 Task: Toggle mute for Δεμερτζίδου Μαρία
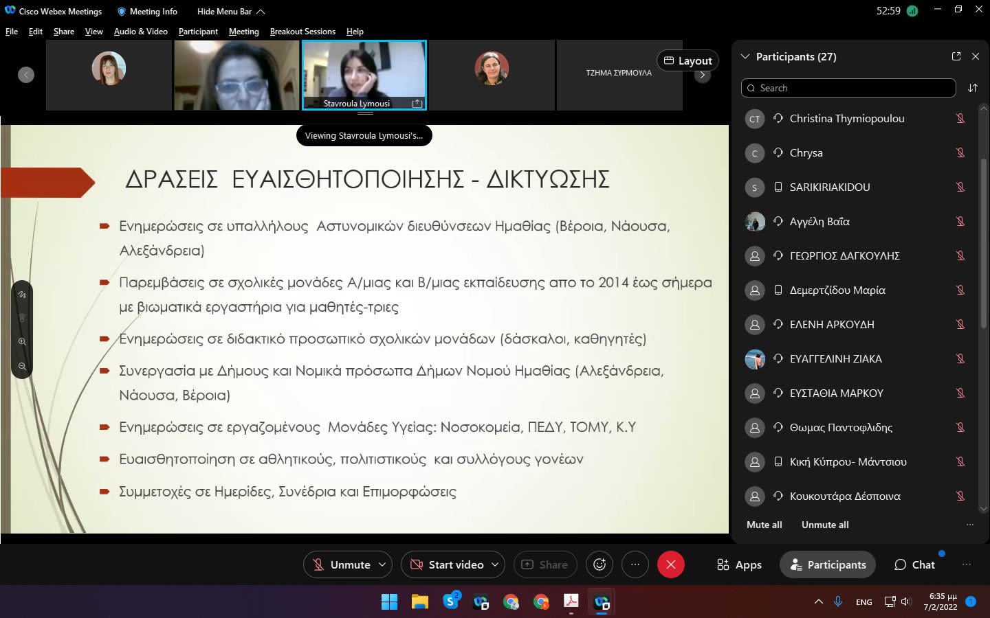coord(960,290)
